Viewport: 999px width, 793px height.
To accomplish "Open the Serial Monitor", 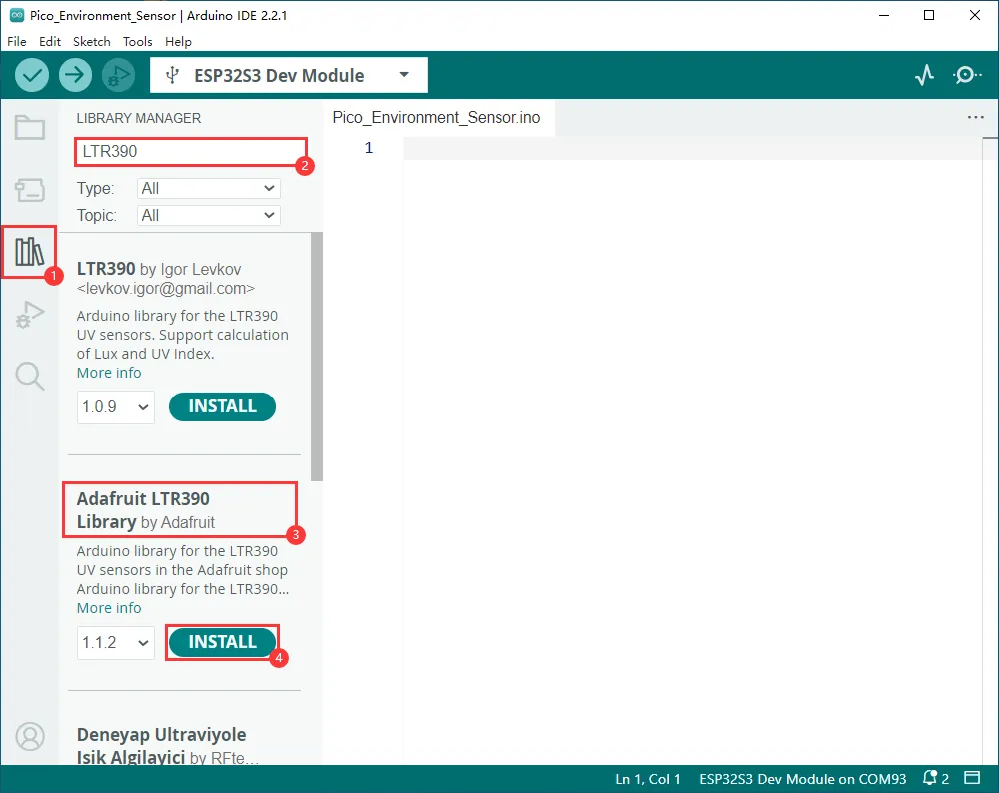I will coord(967,75).
